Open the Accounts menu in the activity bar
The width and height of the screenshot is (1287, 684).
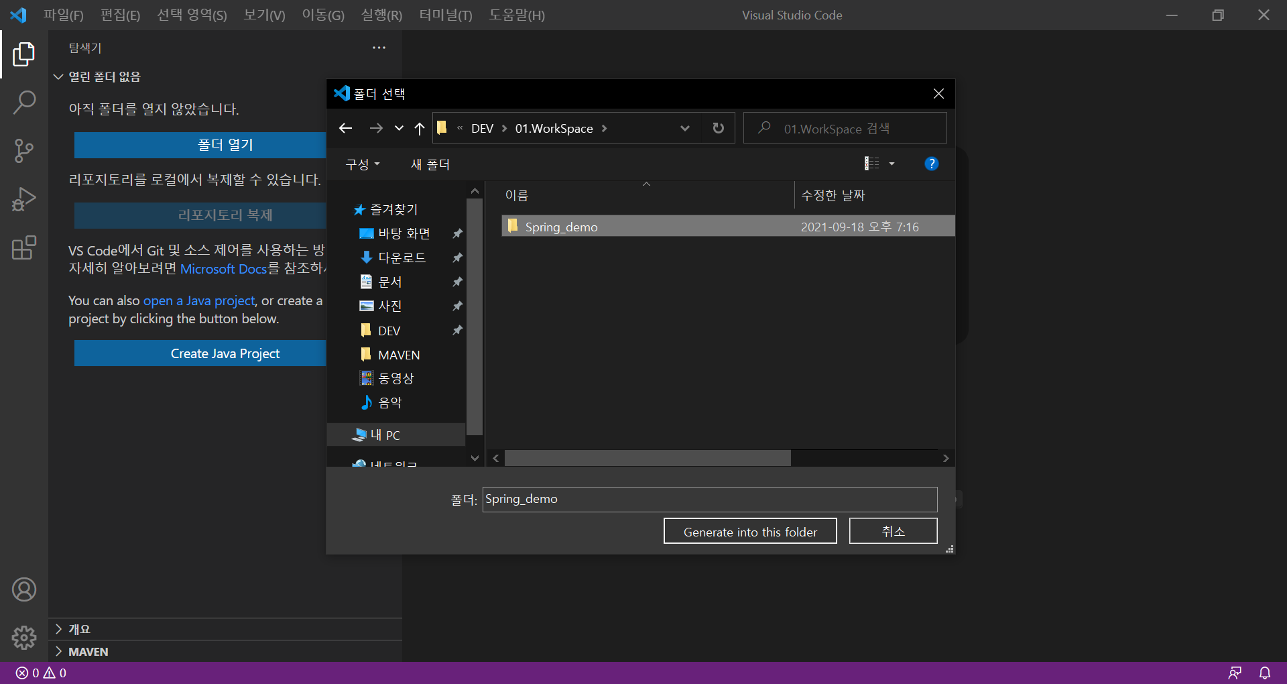tap(24, 589)
